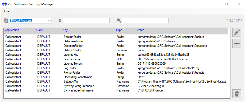
Task: Click the URL type cell
Action: click(x=120, y=59)
